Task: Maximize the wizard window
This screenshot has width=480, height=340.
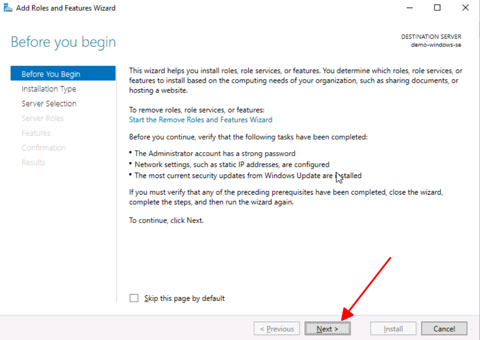Action: [438, 8]
